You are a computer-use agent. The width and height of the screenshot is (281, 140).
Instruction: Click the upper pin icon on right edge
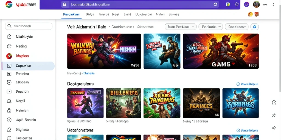(x=274, y=115)
